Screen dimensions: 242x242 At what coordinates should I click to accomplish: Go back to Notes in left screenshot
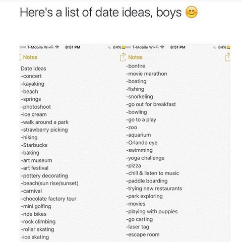[x=29, y=57]
